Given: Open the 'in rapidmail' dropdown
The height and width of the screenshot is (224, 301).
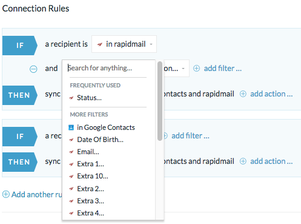Looking at the screenshot, I should (x=124, y=44).
